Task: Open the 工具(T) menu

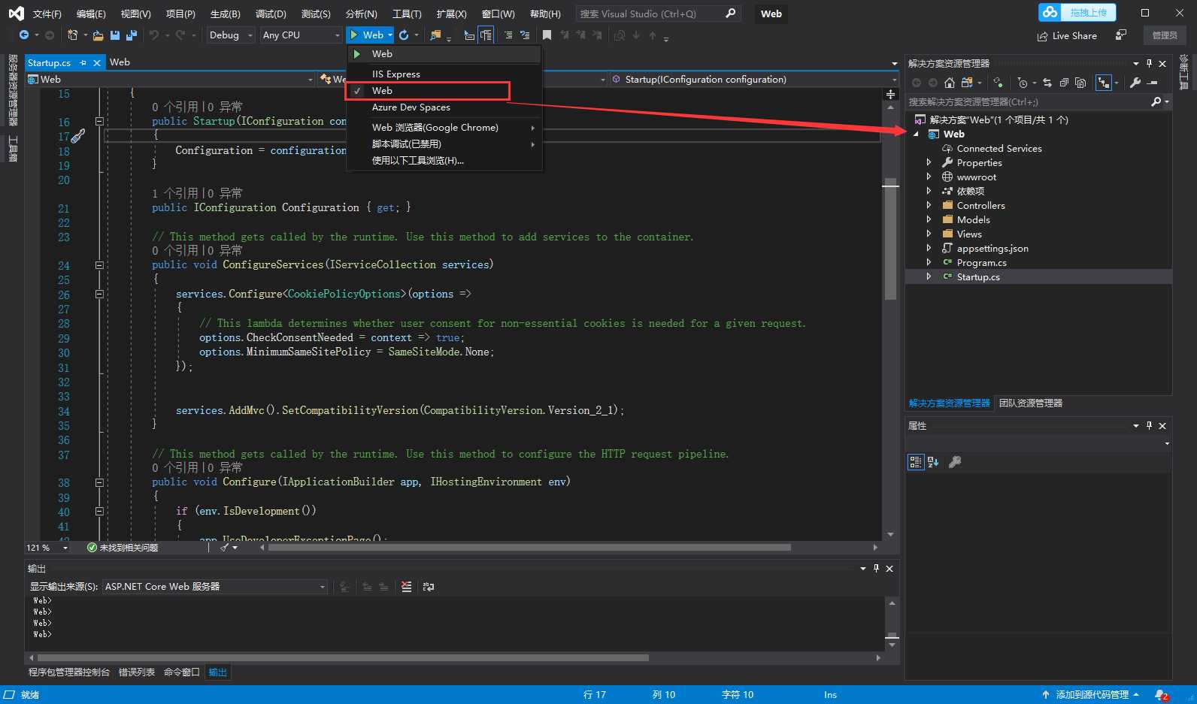Action: (x=407, y=14)
